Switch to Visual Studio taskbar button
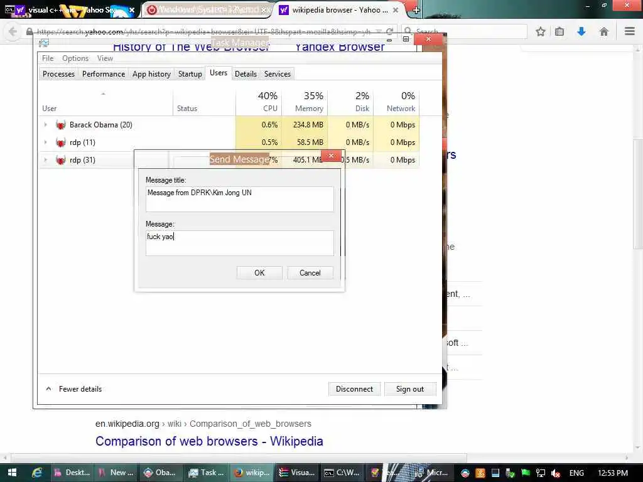The width and height of the screenshot is (643, 482). (297, 473)
